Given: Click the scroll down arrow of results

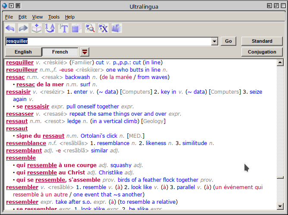Looking at the screenshot, I should point(280,206).
